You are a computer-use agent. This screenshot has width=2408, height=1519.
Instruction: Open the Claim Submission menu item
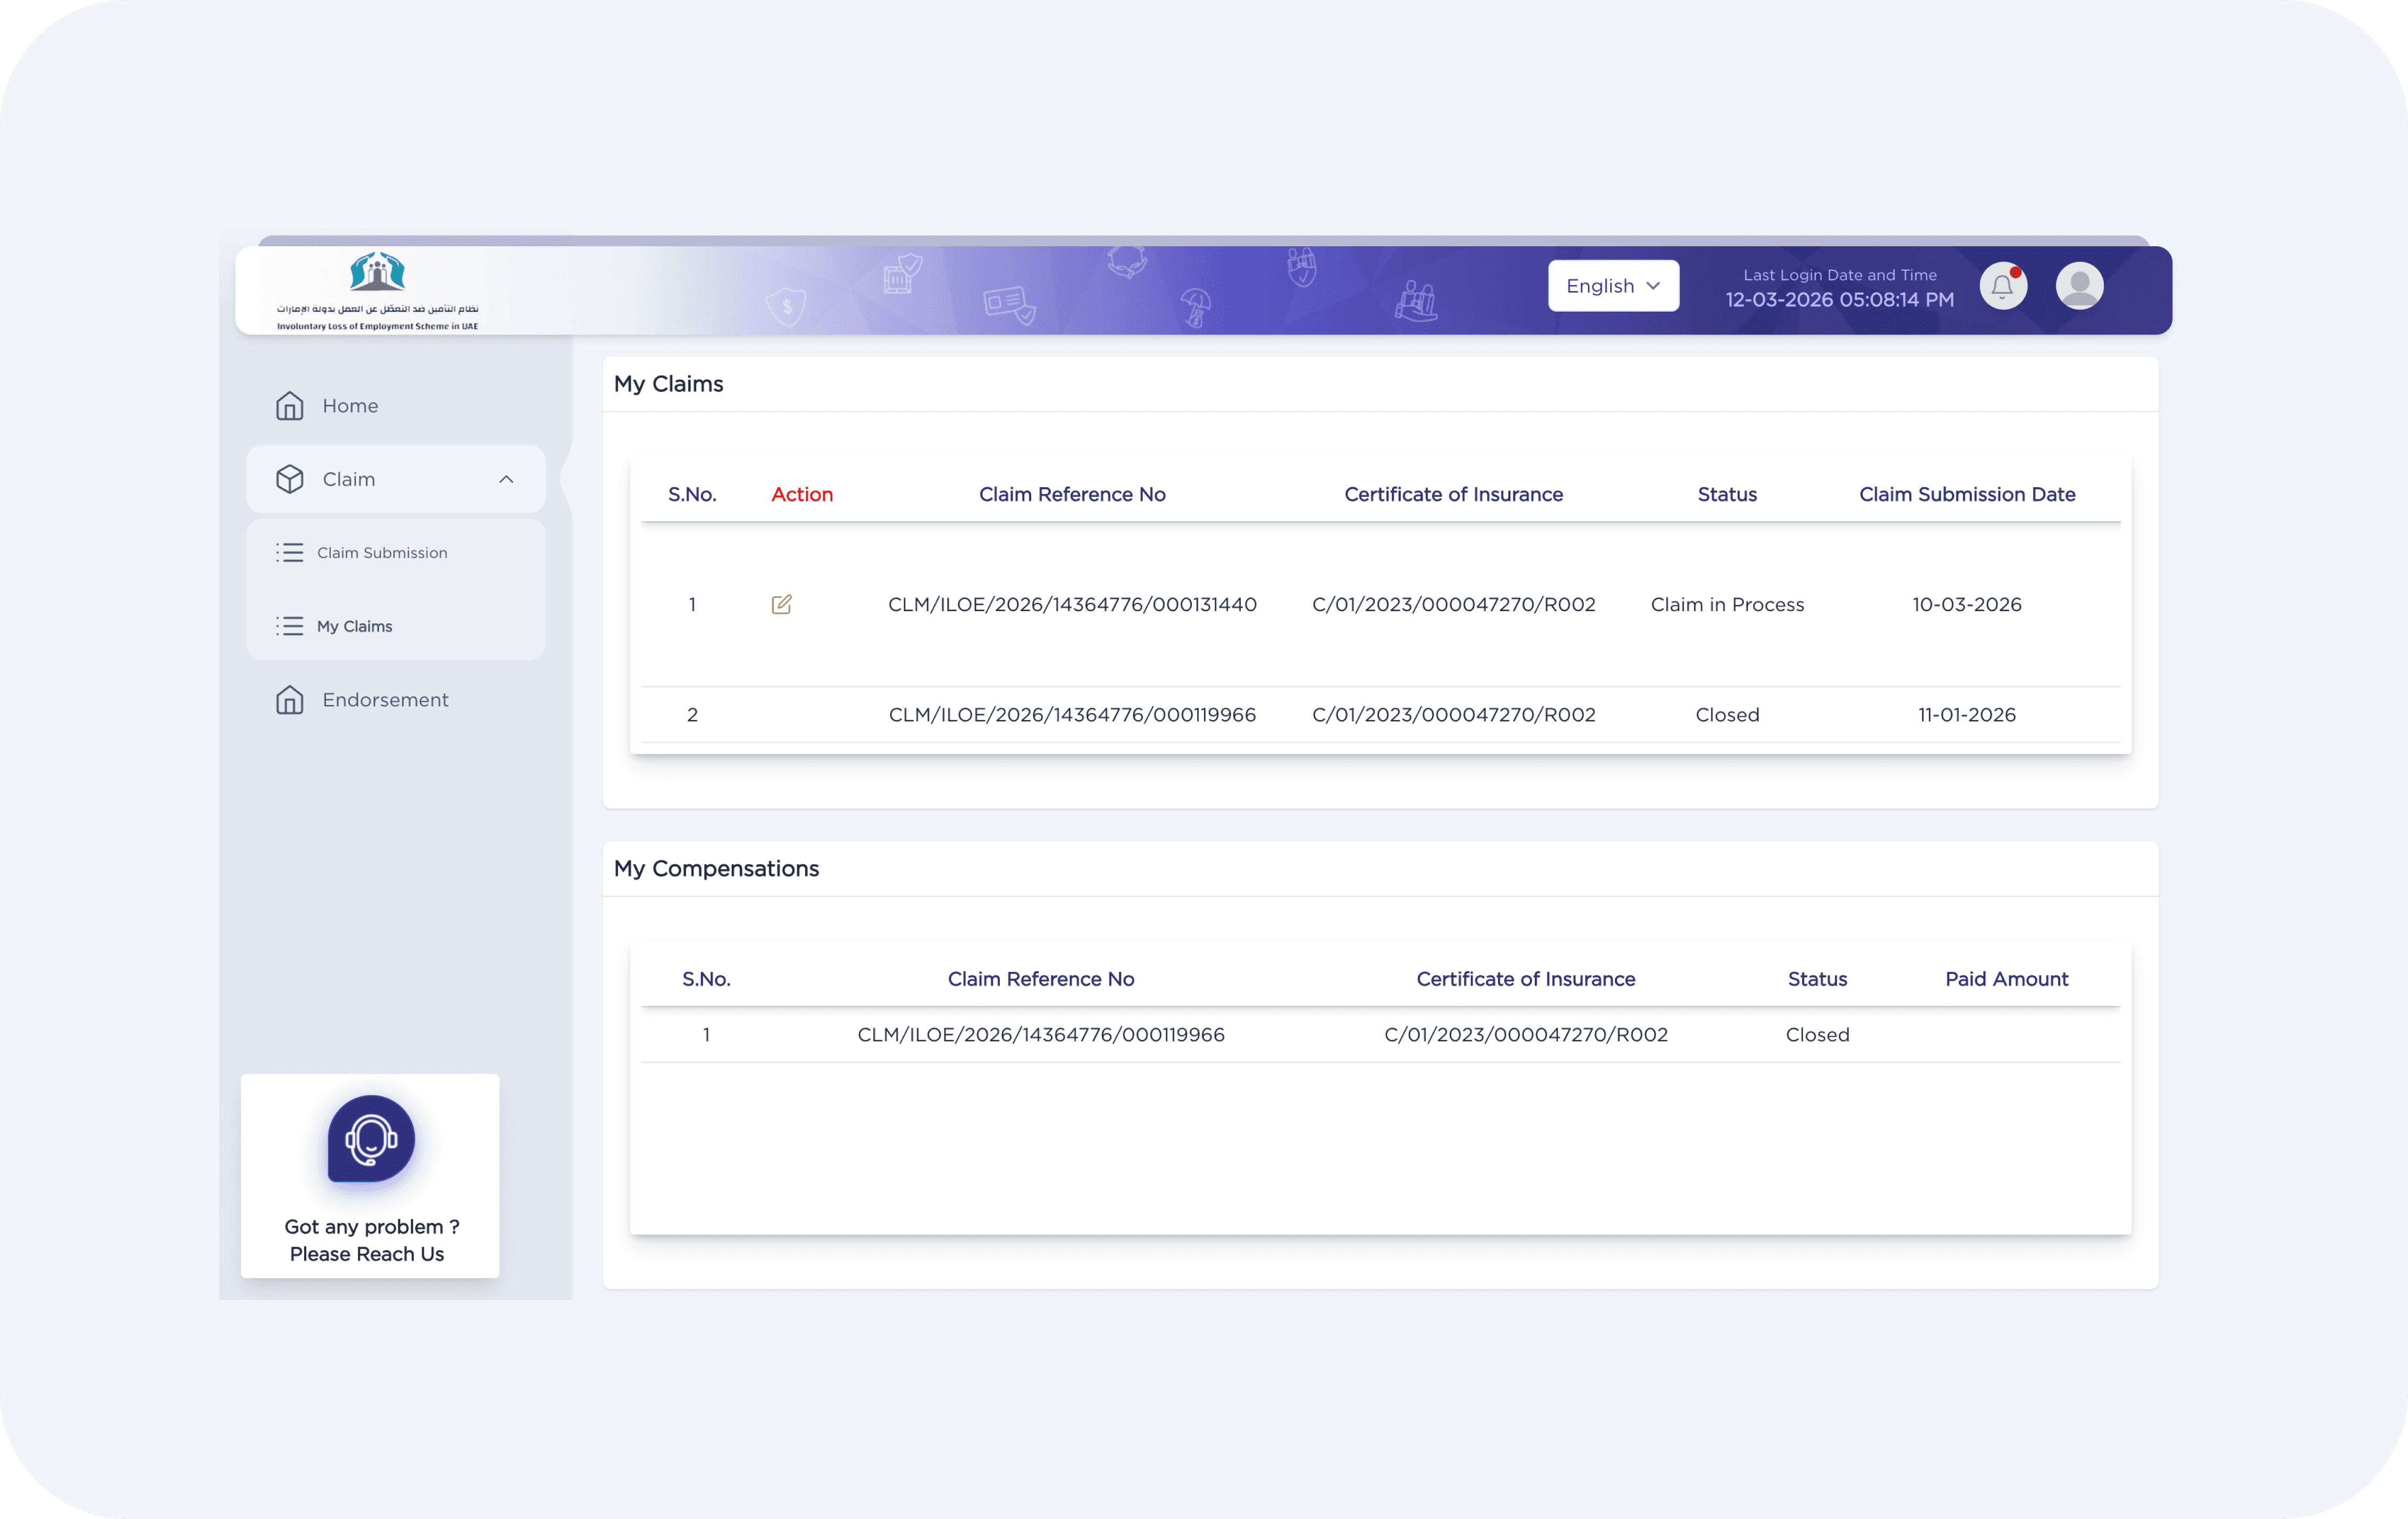(x=382, y=553)
